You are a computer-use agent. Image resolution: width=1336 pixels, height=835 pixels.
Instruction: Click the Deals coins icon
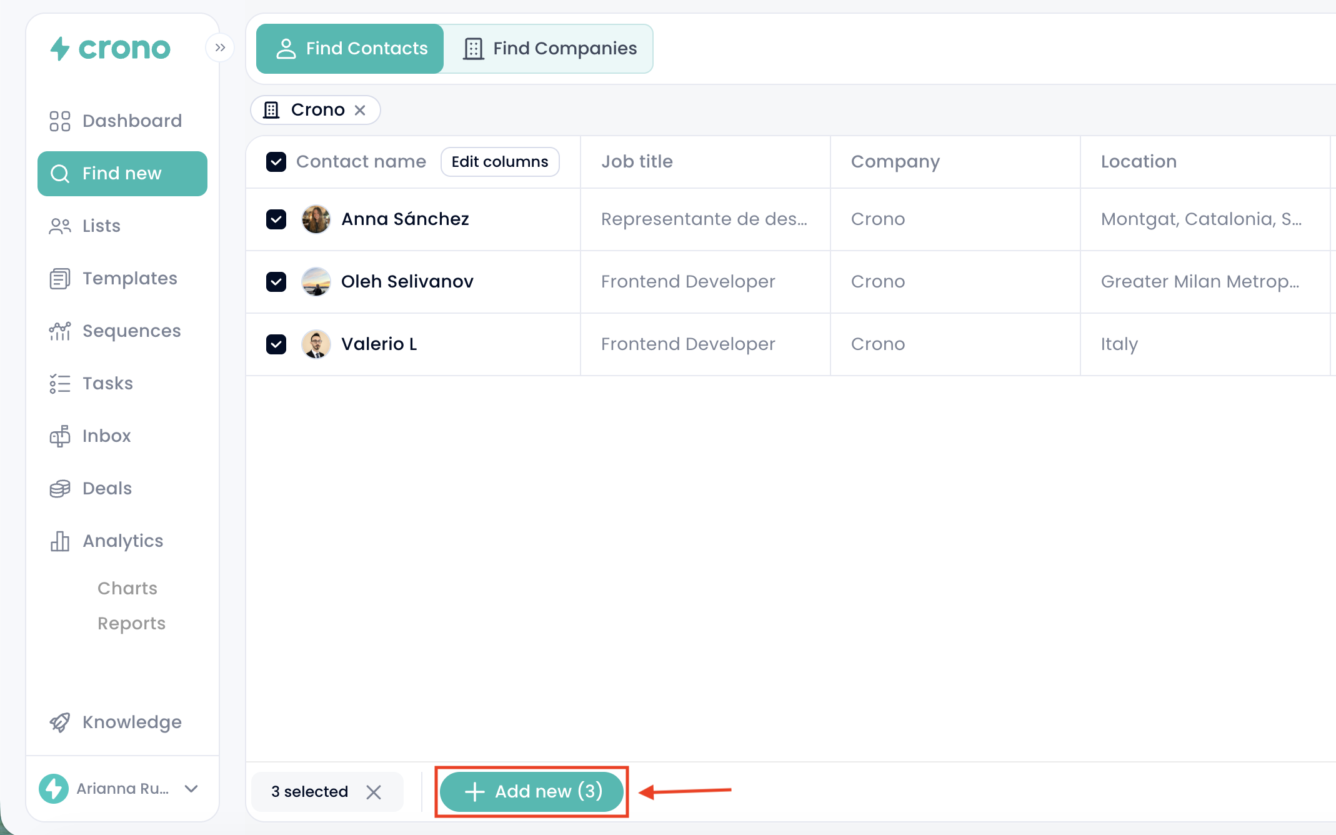point(60,489)
